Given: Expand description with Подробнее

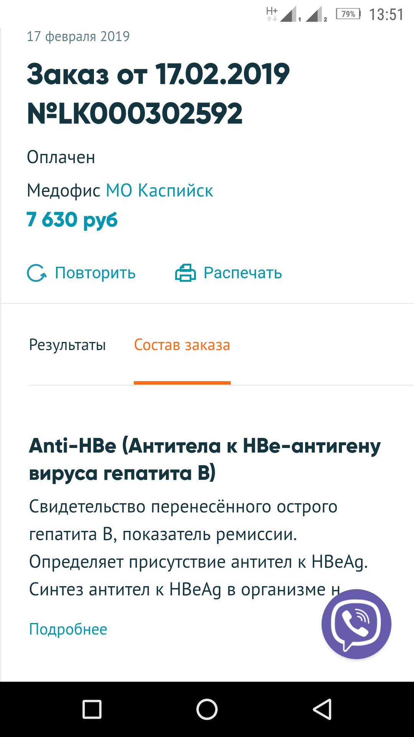Looking at the screenshot, I should click(x=68, y=629).
